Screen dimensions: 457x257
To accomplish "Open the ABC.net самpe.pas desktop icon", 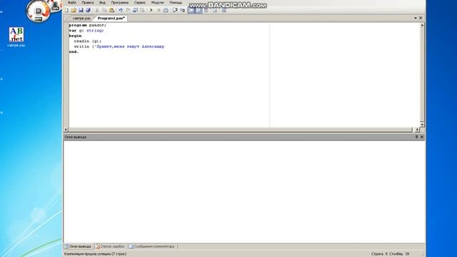I will pyautogui.click(x=16, y=37).
